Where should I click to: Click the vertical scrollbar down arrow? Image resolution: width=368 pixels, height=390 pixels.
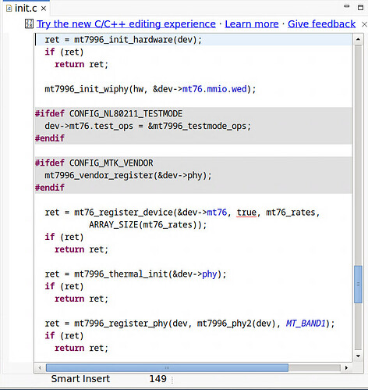[358, 356]
